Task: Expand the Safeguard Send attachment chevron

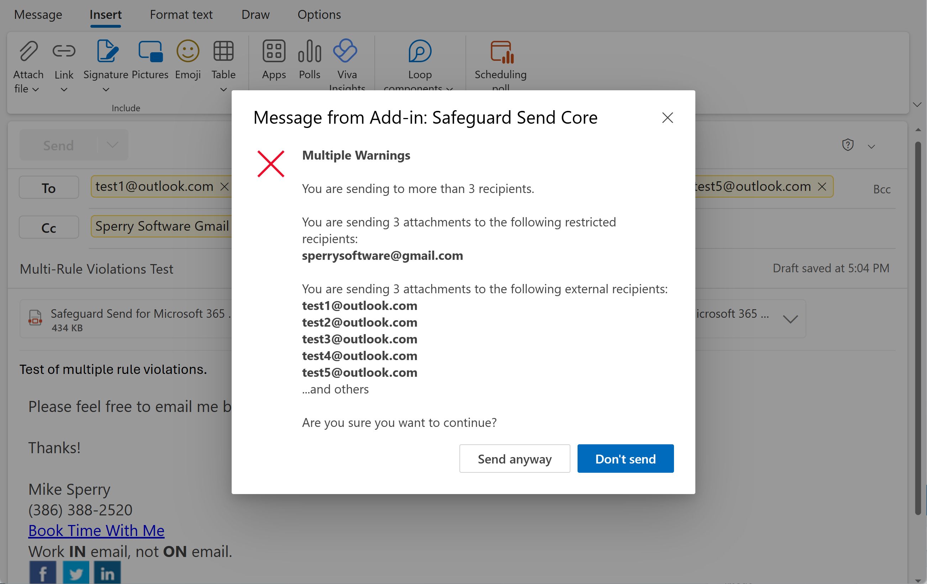Action: coord(791,319)
